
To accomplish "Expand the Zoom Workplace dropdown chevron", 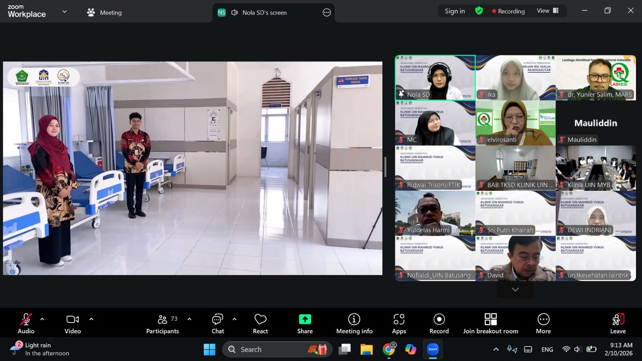I will click(64, 12).
